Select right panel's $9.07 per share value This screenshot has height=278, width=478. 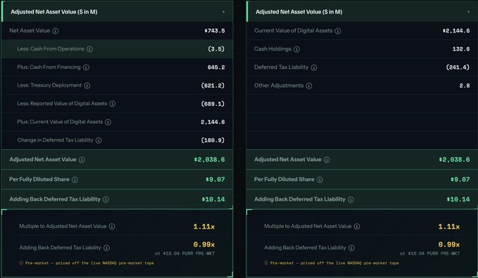[460, 179]
